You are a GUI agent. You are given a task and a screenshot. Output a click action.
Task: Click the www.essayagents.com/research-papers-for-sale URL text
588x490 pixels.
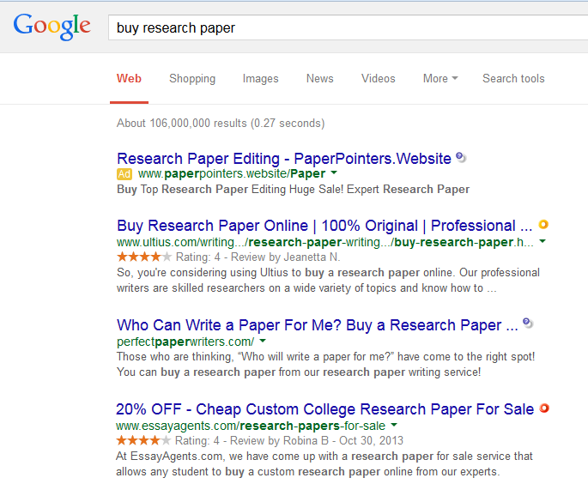coord(251,426)
